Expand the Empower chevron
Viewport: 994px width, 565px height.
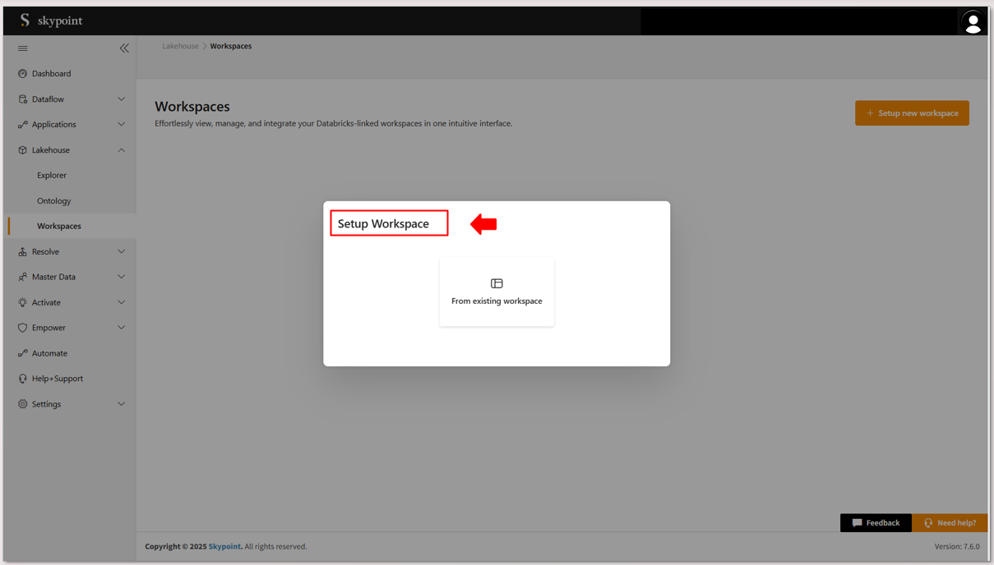[x=122, y=328]
